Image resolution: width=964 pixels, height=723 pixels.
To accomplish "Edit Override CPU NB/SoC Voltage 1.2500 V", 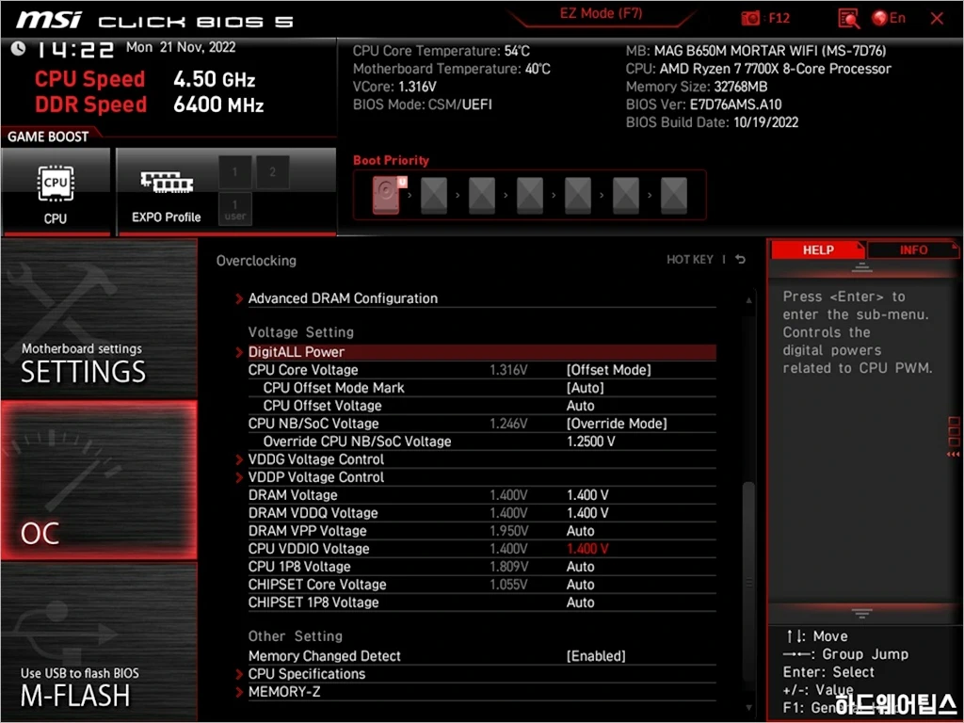I will tap(590, 442).
